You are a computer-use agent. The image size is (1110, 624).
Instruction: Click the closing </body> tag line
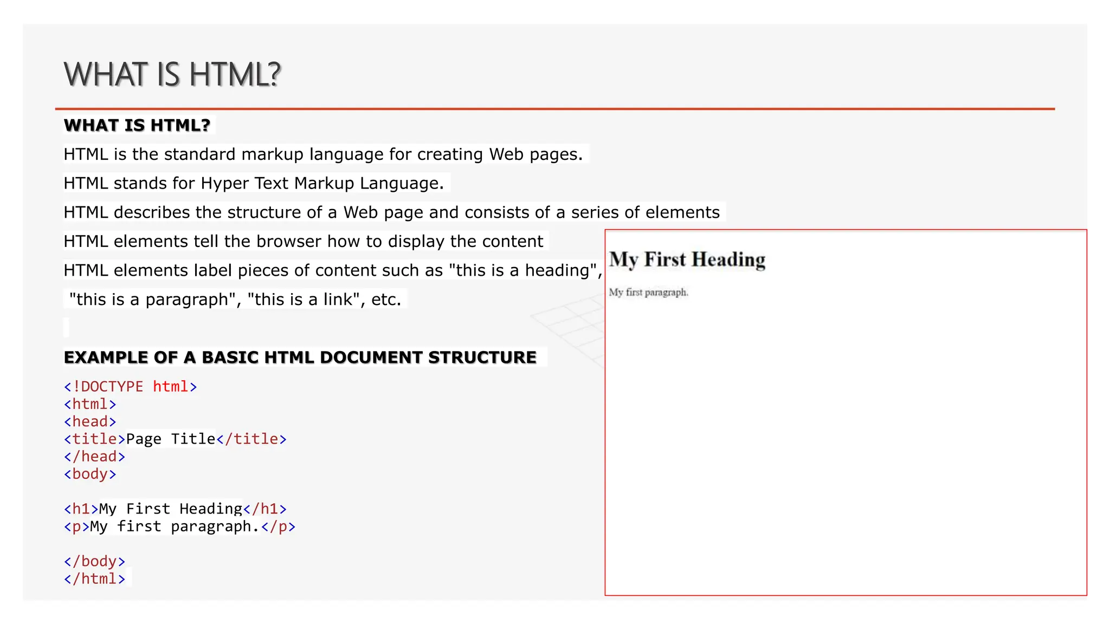point(94,561)
